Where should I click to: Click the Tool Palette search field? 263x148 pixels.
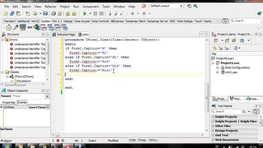point(226,111)
